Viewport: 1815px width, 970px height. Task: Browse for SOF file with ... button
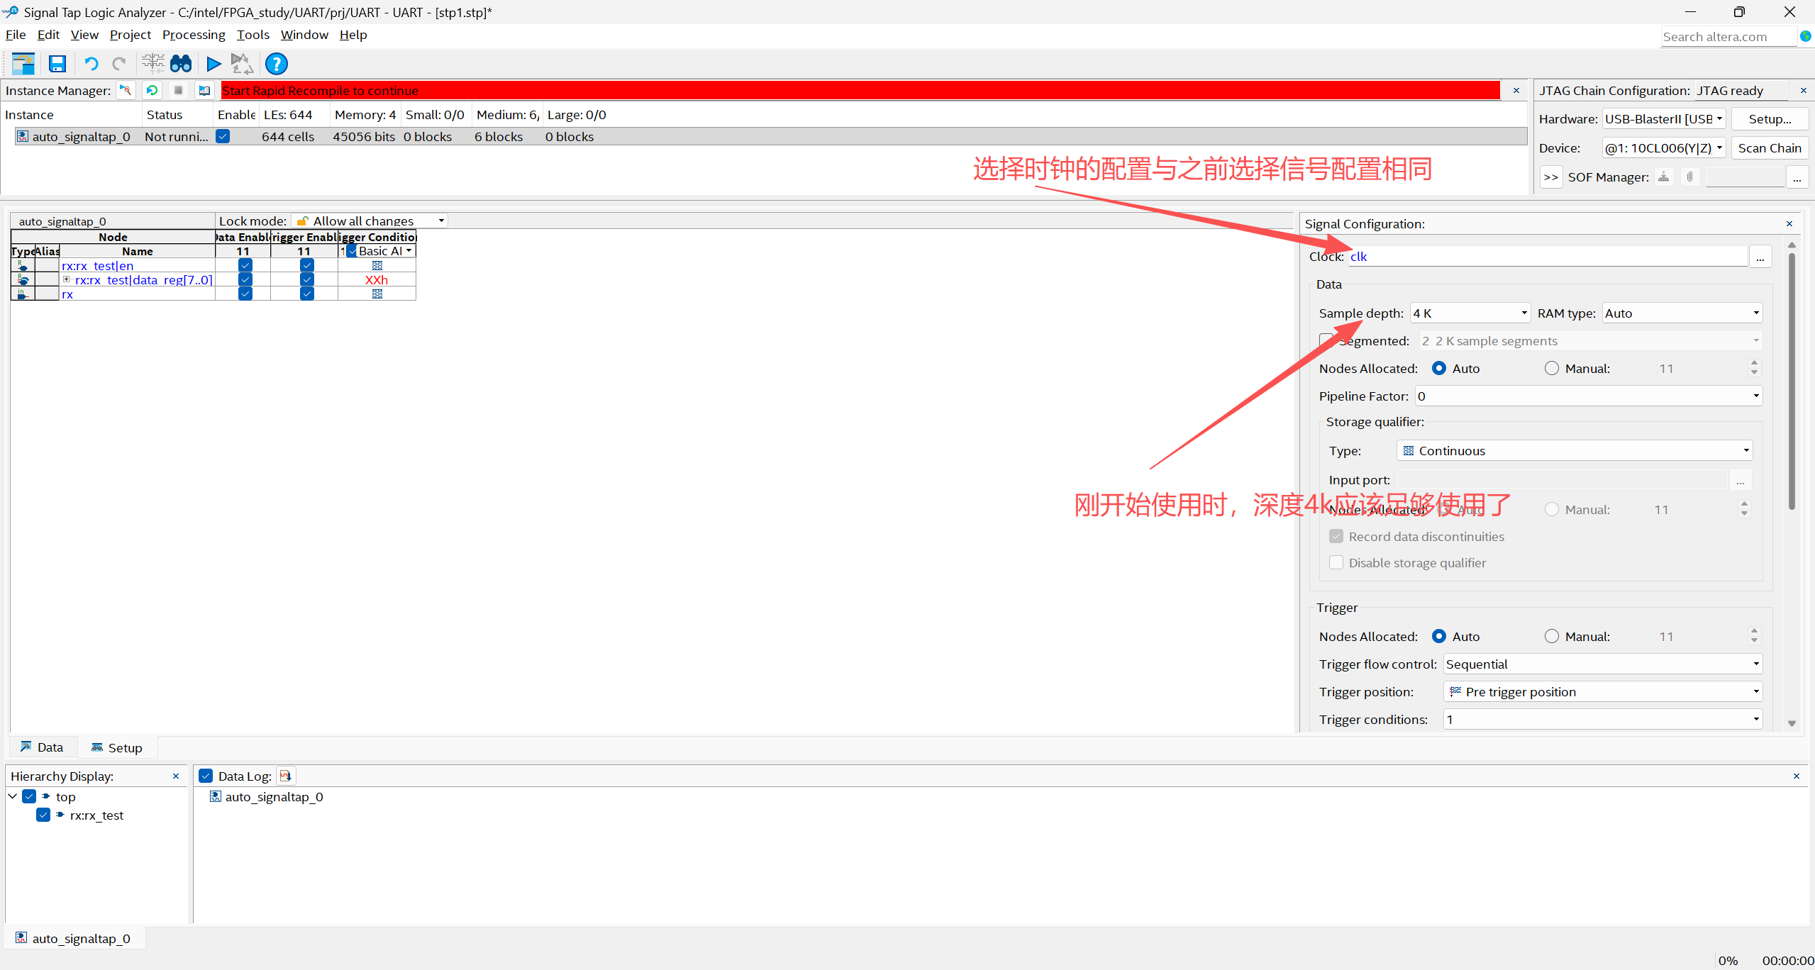[1797, 177]
